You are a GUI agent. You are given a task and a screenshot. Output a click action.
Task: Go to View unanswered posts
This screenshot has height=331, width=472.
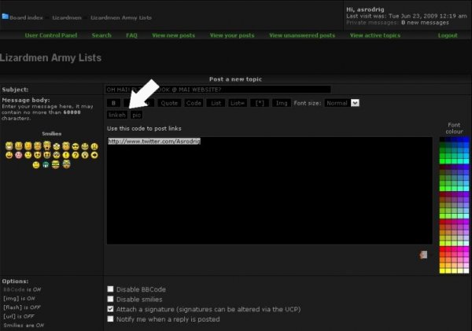301,35
